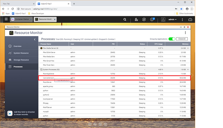223x128 pixels.
Task: Collapse the Resource Monitor sidebar arrow
Action: (35, 39)
